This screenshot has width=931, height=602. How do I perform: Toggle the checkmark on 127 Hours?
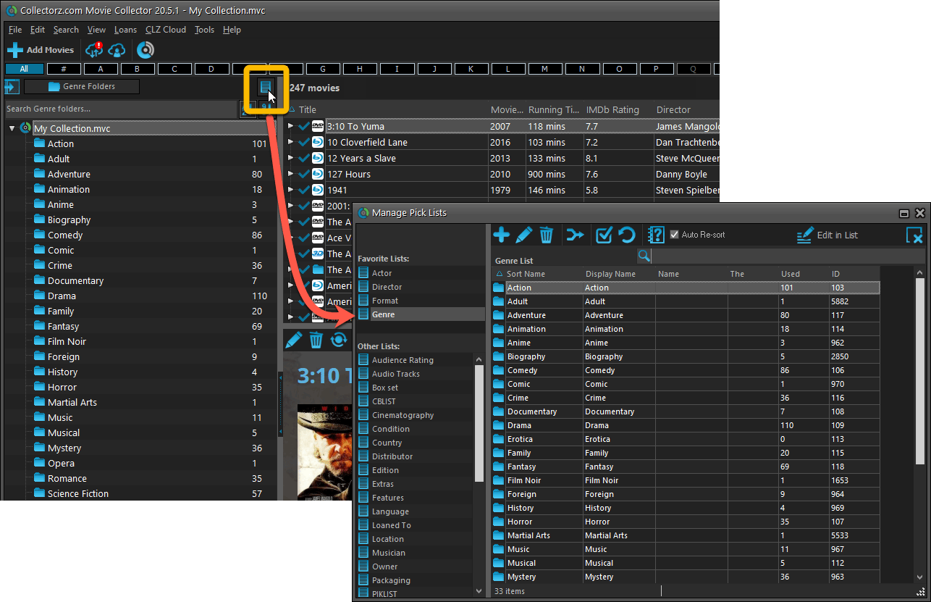tap(304, 174)
